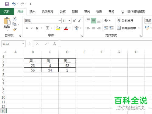Open the 文件 (File) tab
This screenshot has width=152, height=114.
pyautogui.click(x=7, y=12)
